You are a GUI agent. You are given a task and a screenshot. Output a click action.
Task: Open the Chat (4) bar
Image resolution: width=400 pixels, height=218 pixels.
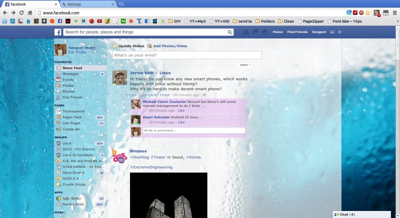click(361, 214)
